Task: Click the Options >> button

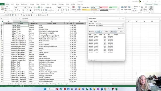Action: point(120,28)
